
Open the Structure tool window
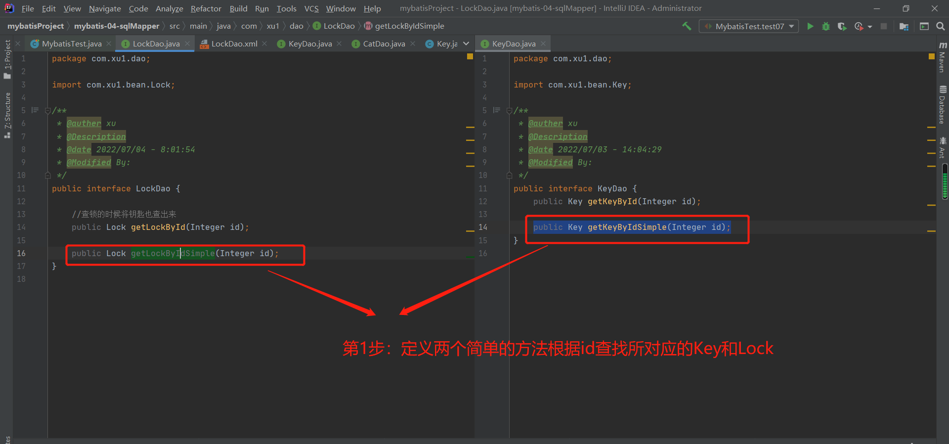tap(7, 115)
